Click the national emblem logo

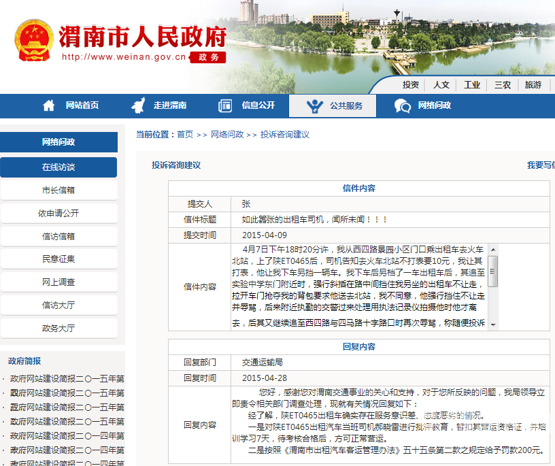click(x=34, y=41)
